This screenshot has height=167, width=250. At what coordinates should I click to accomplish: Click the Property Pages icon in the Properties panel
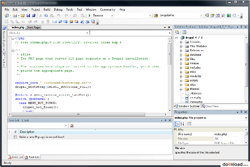pos(189,124)
